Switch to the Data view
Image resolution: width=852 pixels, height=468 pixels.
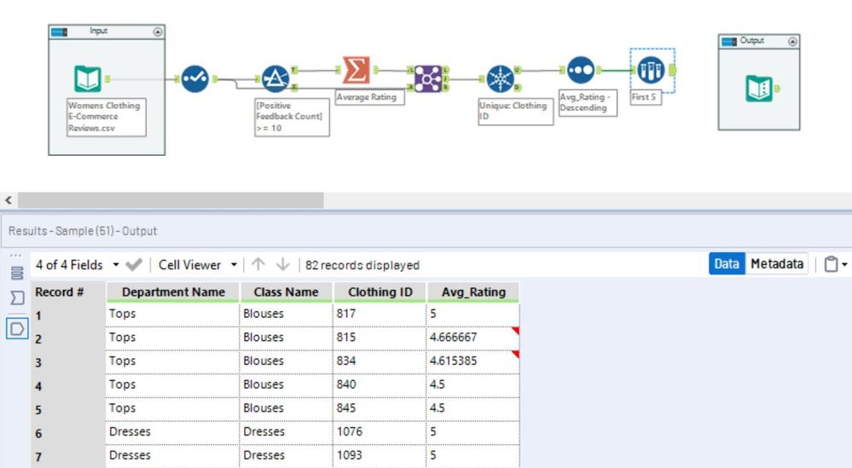[727, 264]
